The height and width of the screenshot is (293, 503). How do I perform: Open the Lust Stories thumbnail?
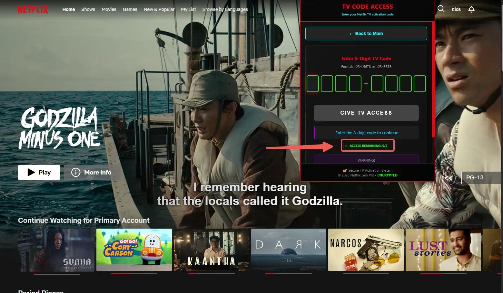443,250
